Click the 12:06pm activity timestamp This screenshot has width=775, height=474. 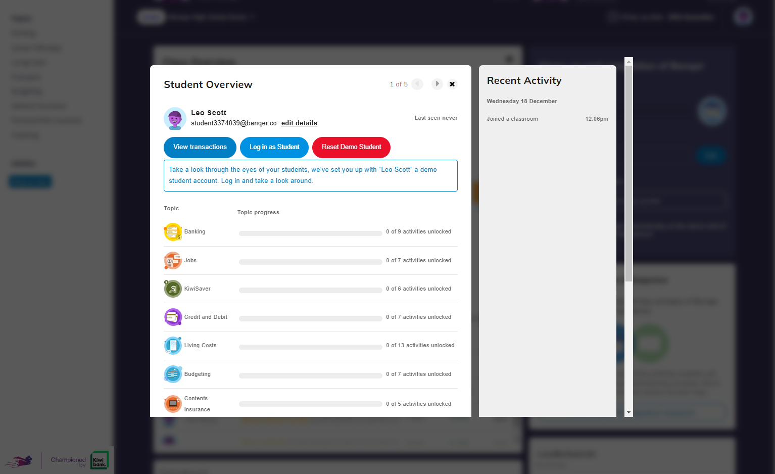click(597, 119)
